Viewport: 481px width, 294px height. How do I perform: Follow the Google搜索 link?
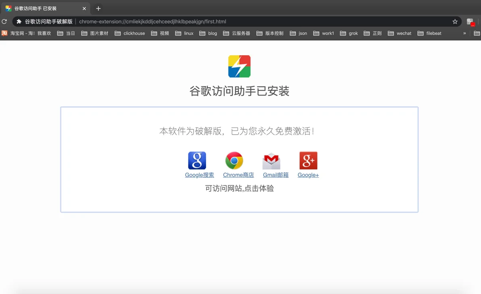click(199, 175)
